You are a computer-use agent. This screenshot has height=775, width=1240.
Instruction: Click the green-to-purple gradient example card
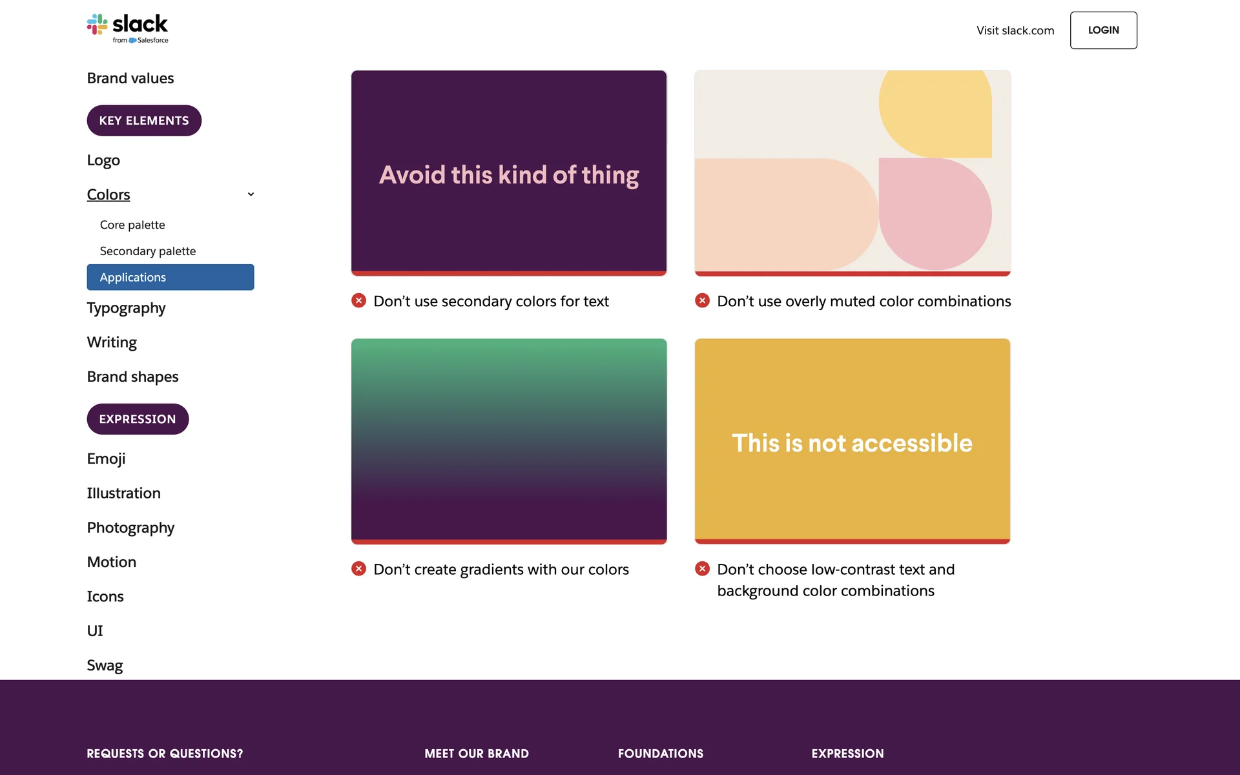pyautogui.click(x=509, y=440)
